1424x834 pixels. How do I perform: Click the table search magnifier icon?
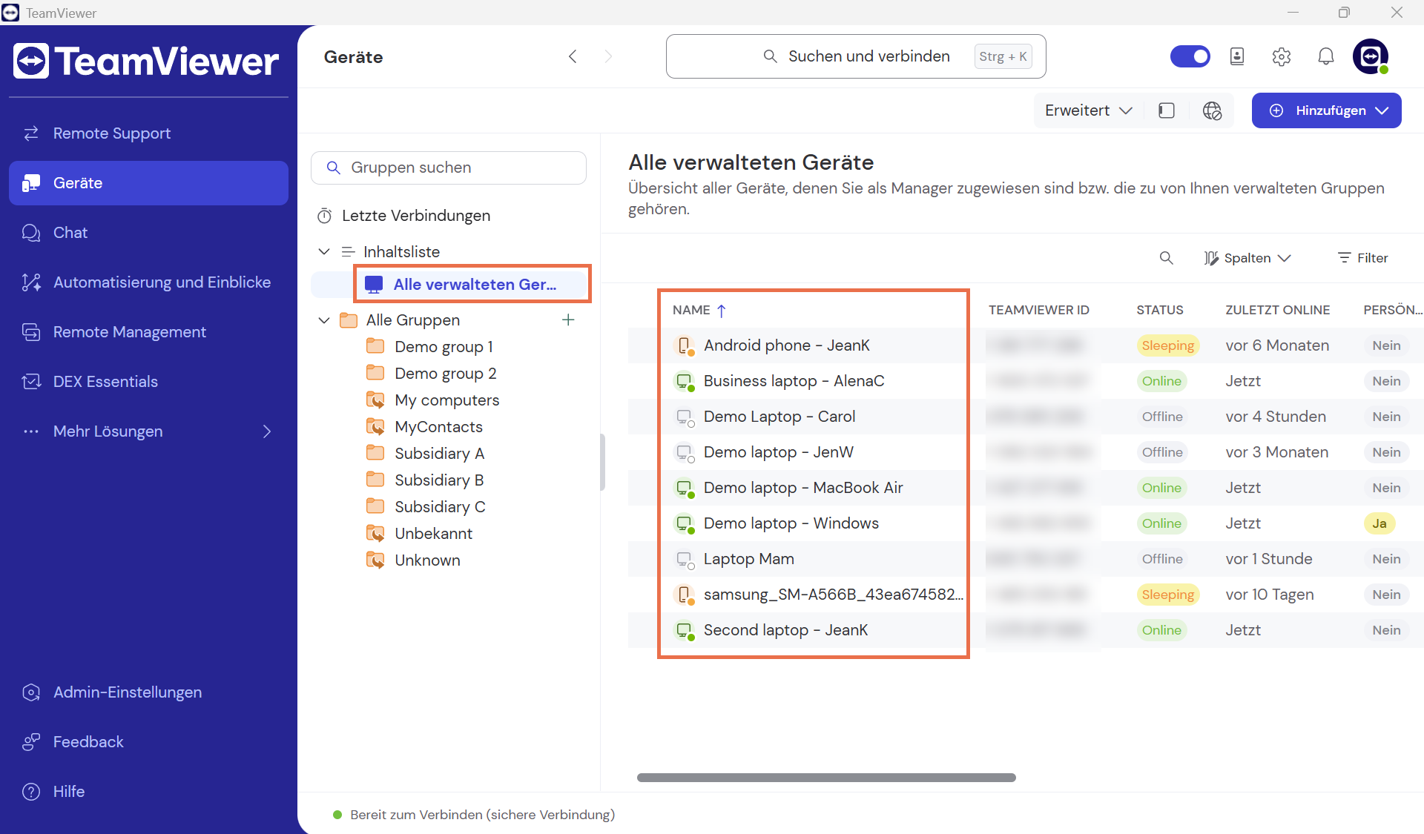coord(1166,258)
